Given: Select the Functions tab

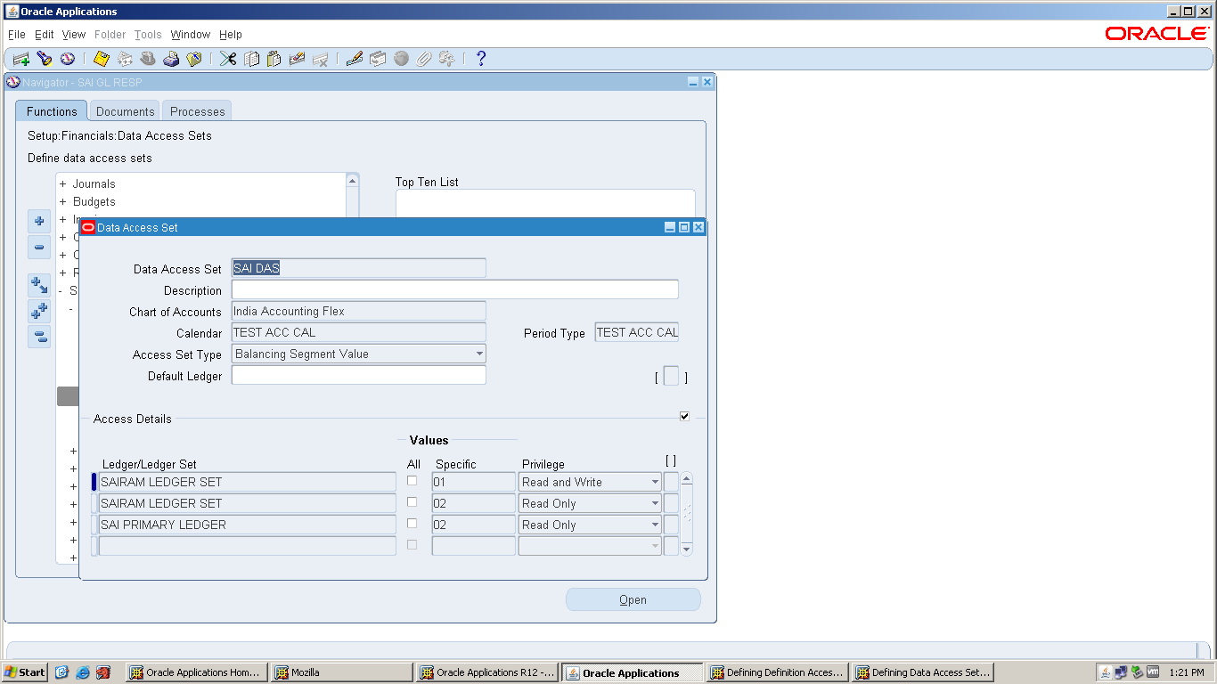Looking at the screenshot, I should [52, 111].
